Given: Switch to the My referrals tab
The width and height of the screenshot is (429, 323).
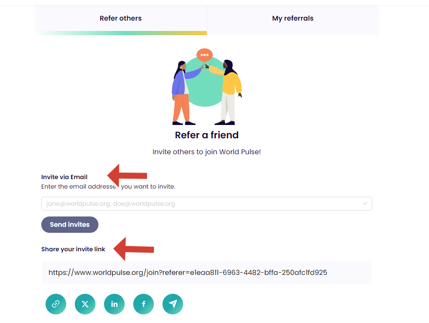Looking at the screenshot, I should pyautogui.click(x=293, y=18).
